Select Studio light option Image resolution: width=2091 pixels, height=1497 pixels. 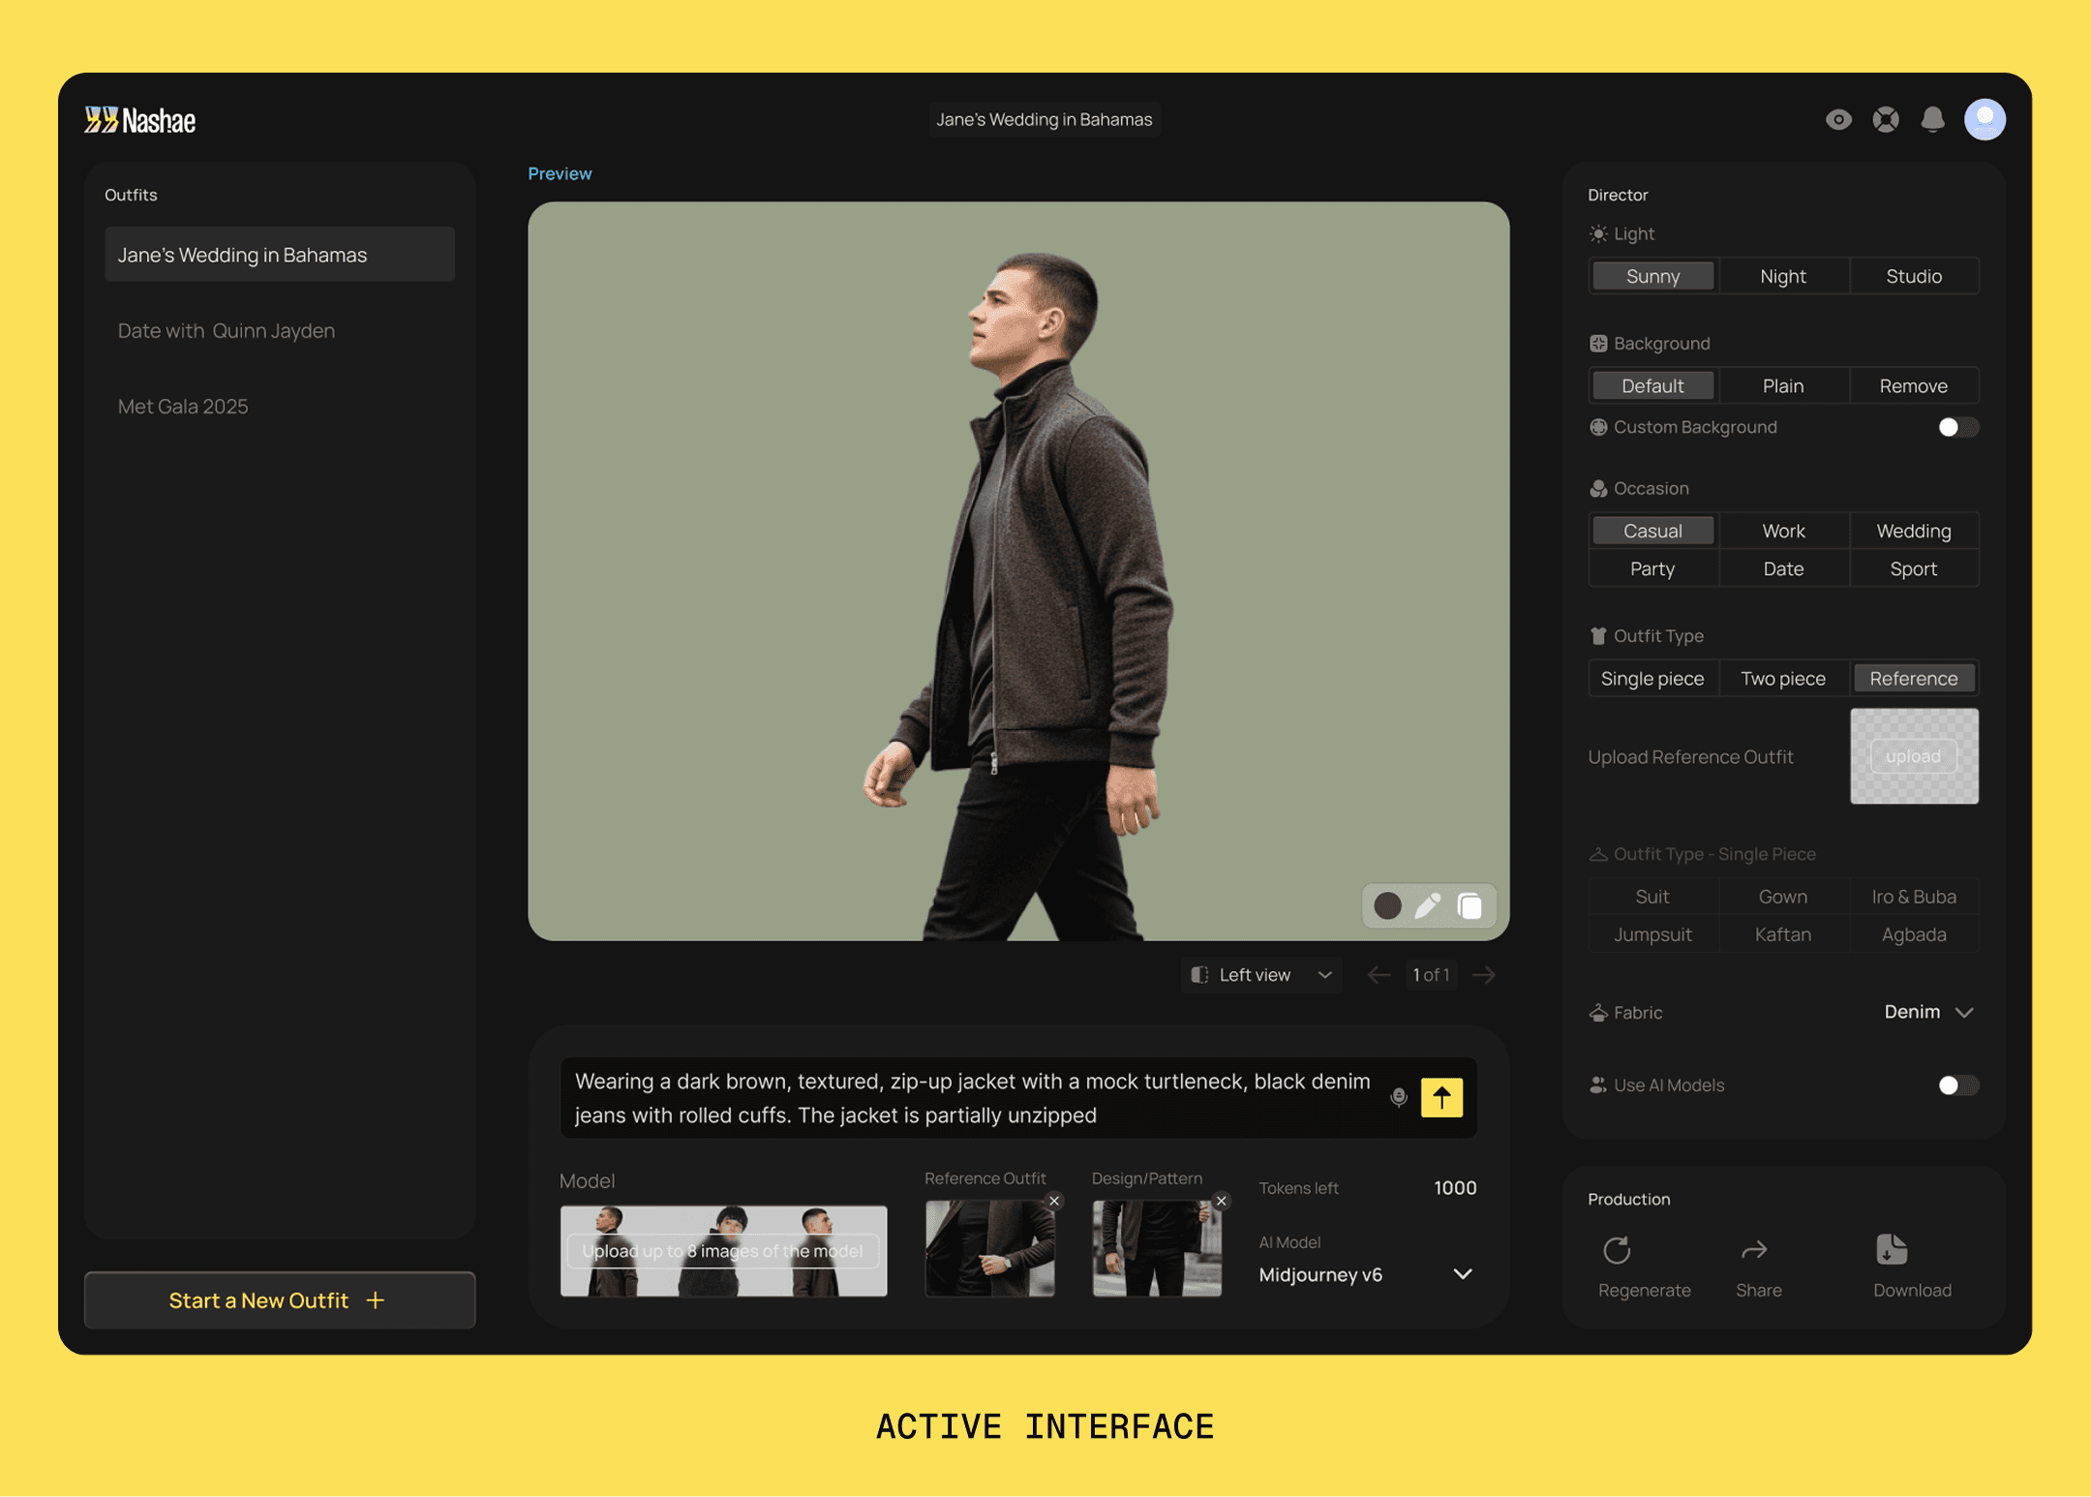click(1914, 276)
